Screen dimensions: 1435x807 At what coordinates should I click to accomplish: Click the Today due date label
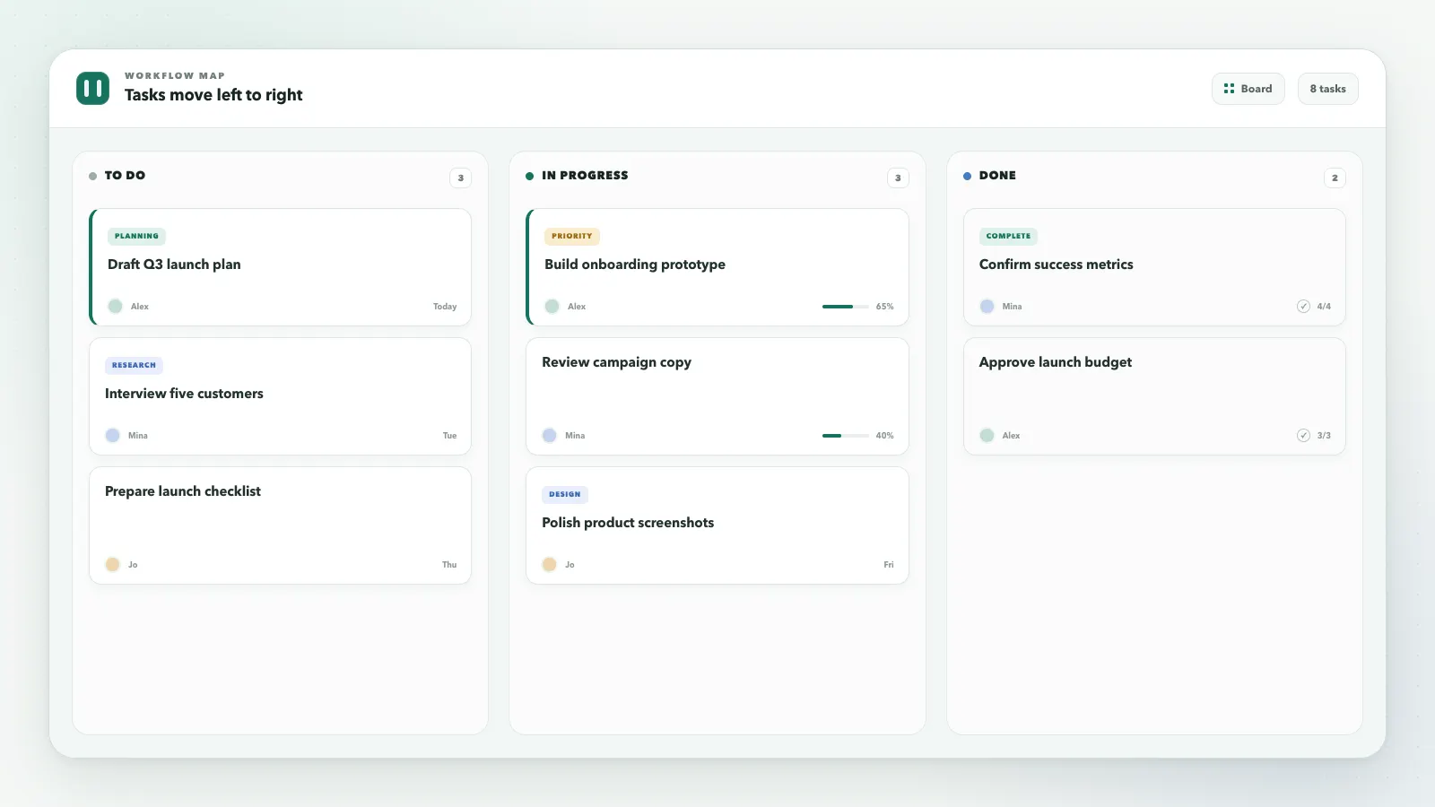coord(445,307)
